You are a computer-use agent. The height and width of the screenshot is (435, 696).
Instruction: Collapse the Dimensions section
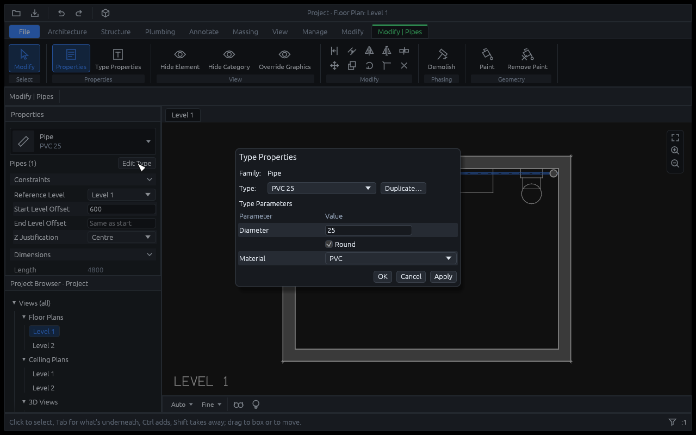(x=83, y=254)
